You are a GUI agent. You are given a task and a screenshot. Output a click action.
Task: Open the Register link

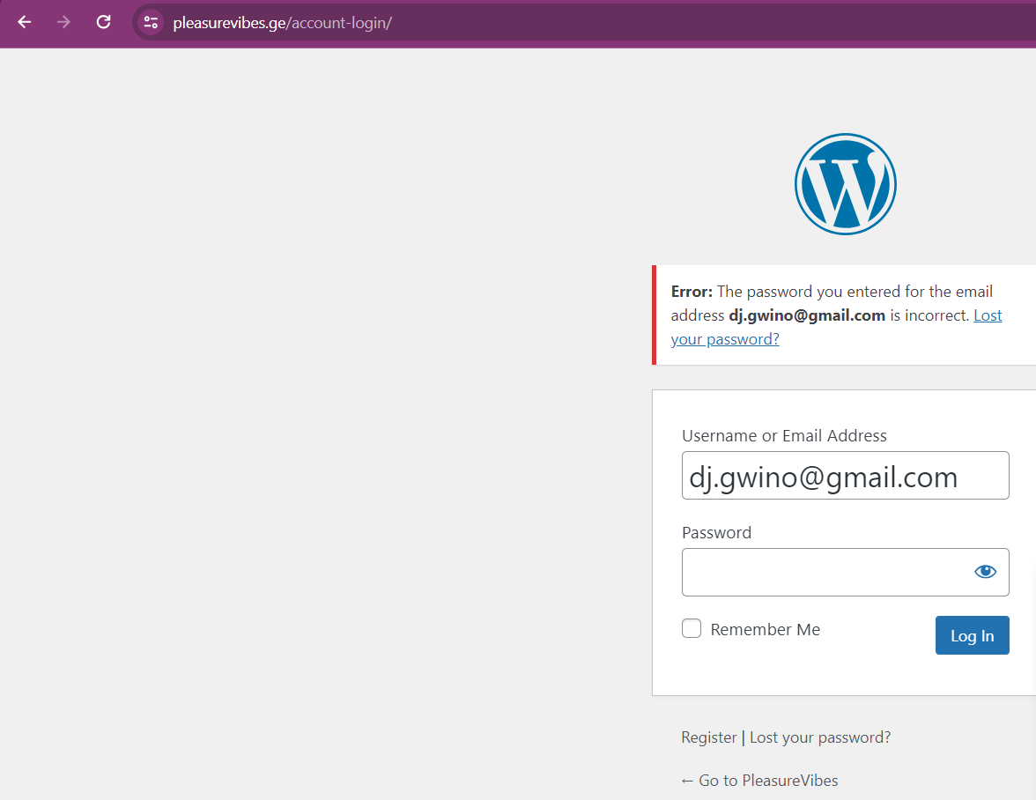[708, 737]
